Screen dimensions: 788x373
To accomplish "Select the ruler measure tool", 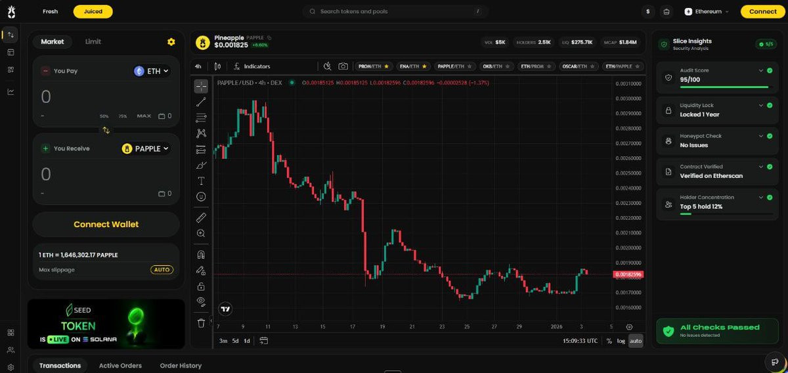I will tap(201, 217).
